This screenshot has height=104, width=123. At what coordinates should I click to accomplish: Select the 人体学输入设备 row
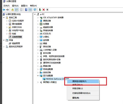click(50, 50)
